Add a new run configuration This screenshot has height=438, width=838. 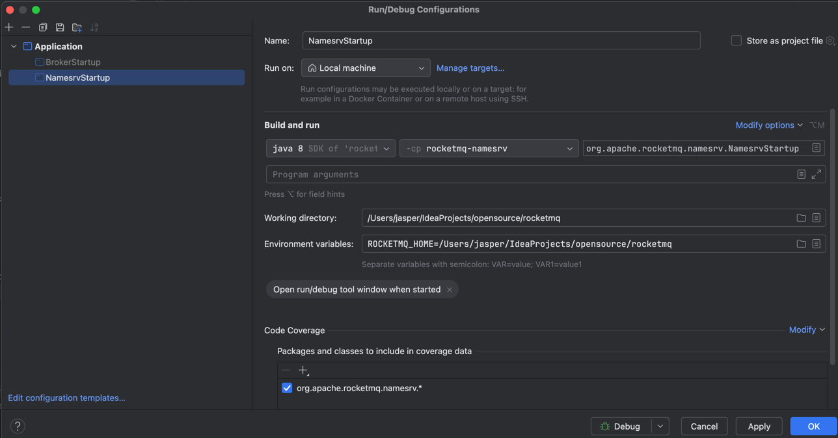(x=9, y=27)
